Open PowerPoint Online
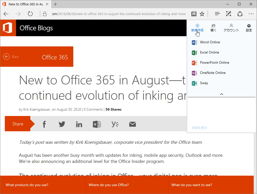Viewport: 257px width, 194px height. click(x=215, y=62)
